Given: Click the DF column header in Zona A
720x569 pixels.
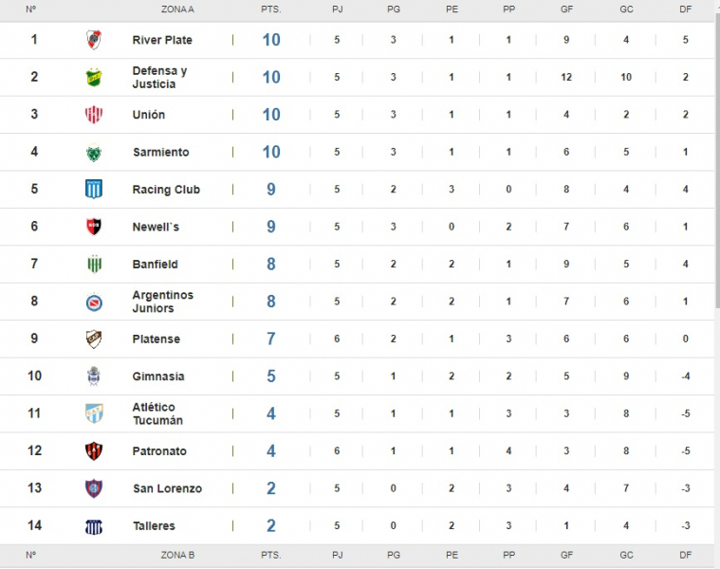Looking at the screenshot, I should [686, 9].
